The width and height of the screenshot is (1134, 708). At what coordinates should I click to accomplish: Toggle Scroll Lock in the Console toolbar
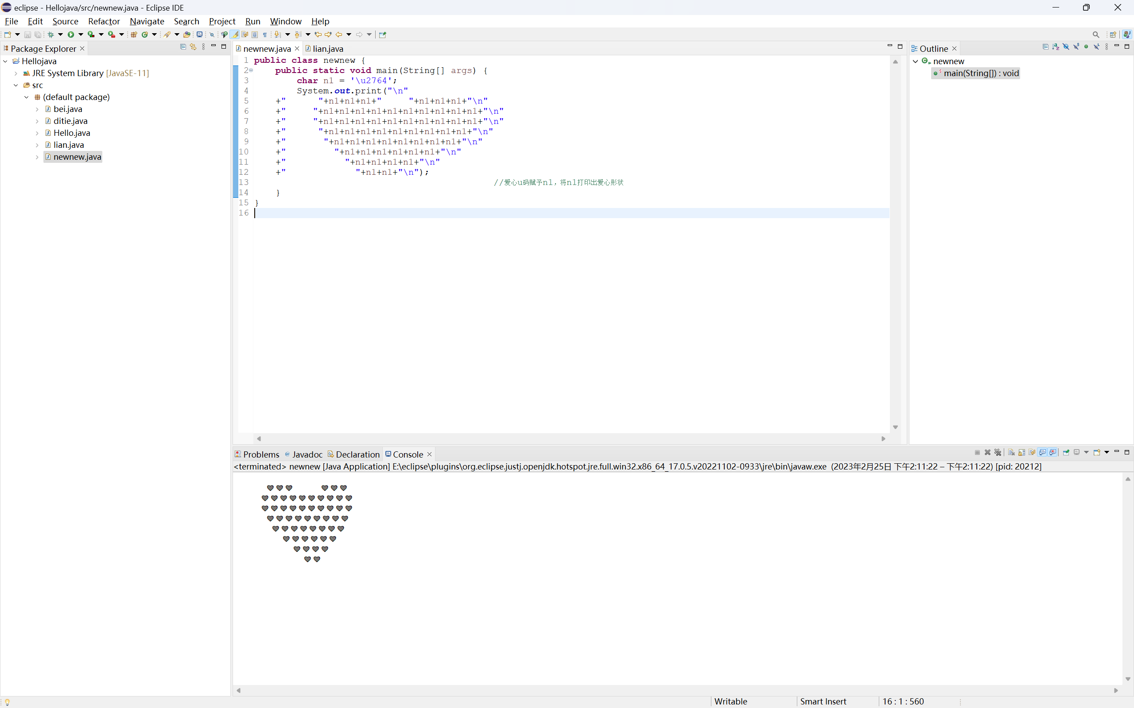coord(1021,452)
